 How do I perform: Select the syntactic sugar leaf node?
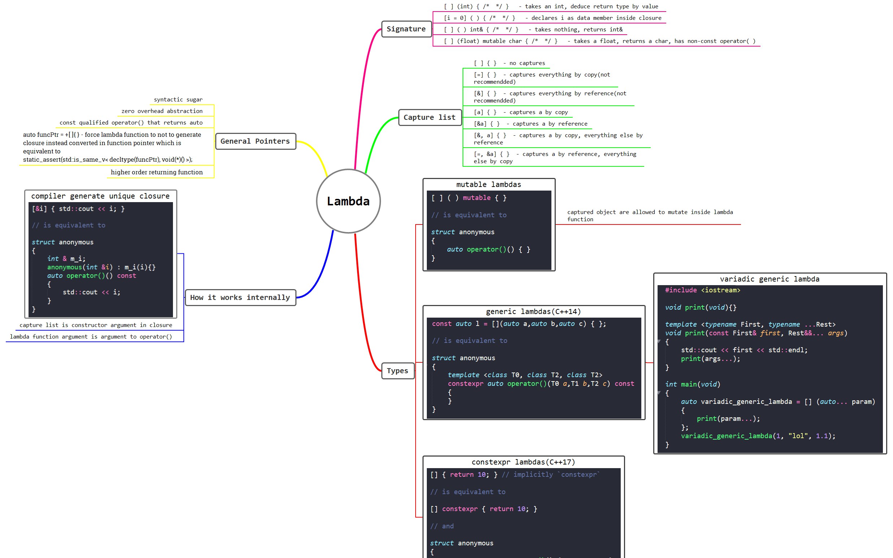pyautogui.click(x=178, y=99)
